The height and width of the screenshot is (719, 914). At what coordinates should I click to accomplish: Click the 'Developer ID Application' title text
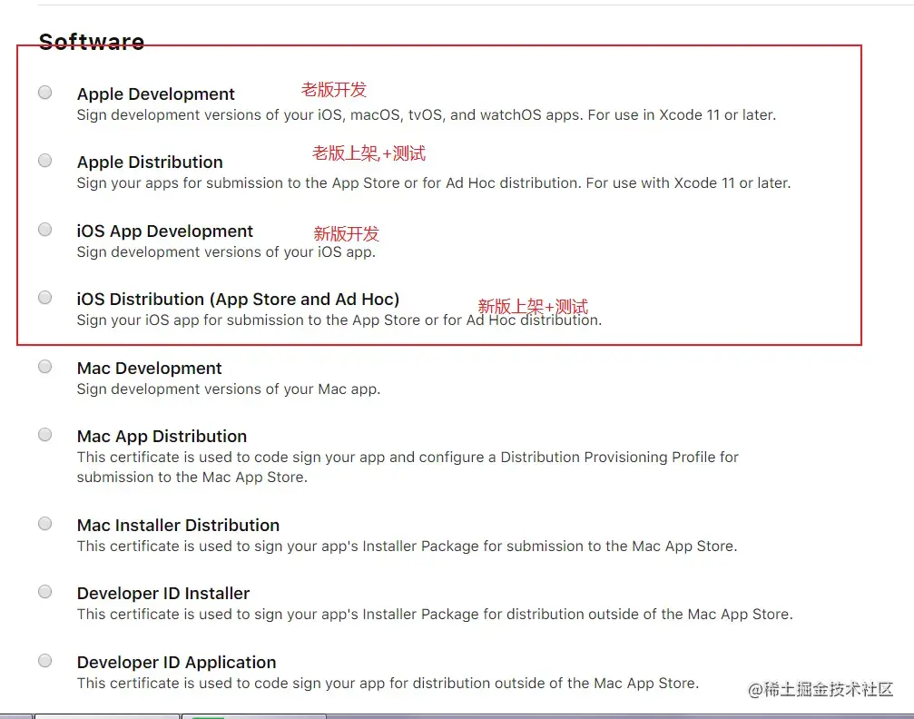point(176,663)
